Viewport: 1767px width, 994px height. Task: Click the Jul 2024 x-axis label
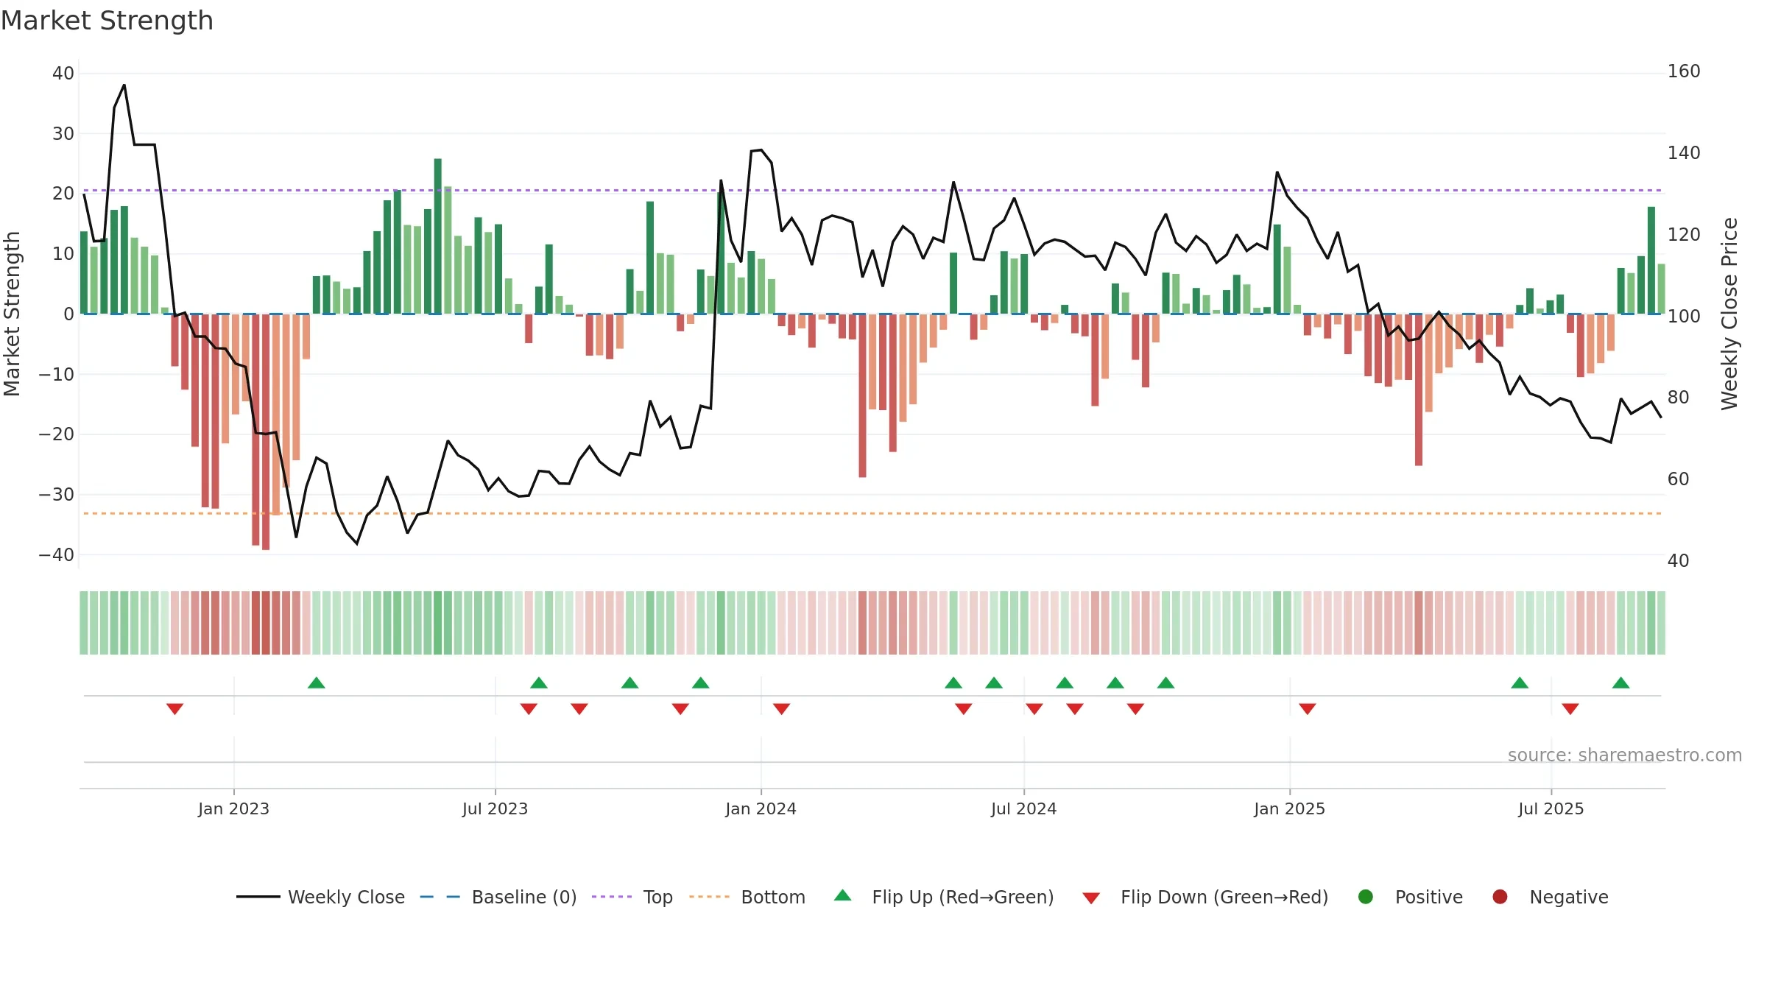point(1023,809)
